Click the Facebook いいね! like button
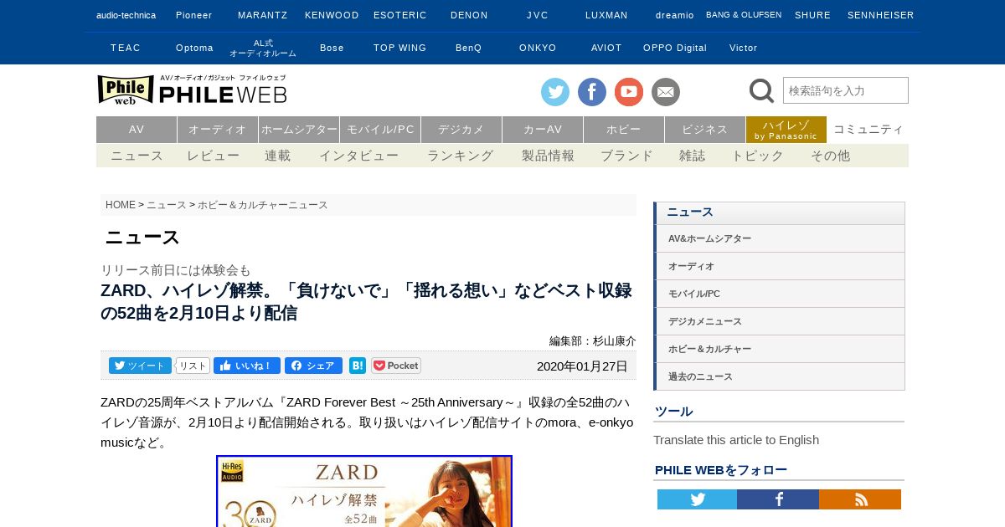Screen dimensions: 1005x527 click(x=247, y=366)
